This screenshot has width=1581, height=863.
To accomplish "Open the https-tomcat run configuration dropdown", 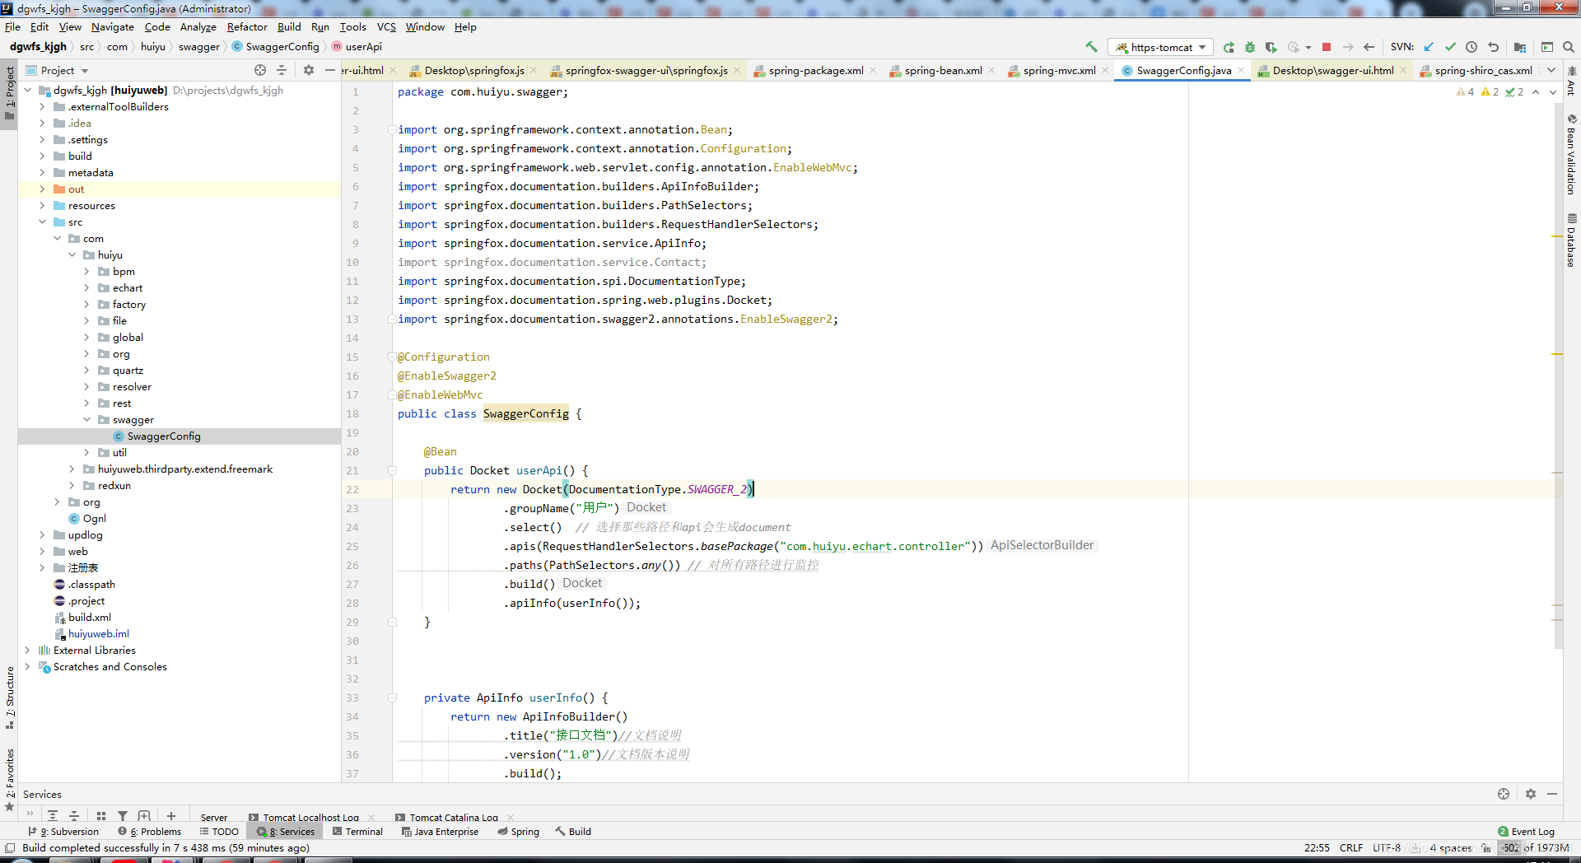I will (1162, 47).
